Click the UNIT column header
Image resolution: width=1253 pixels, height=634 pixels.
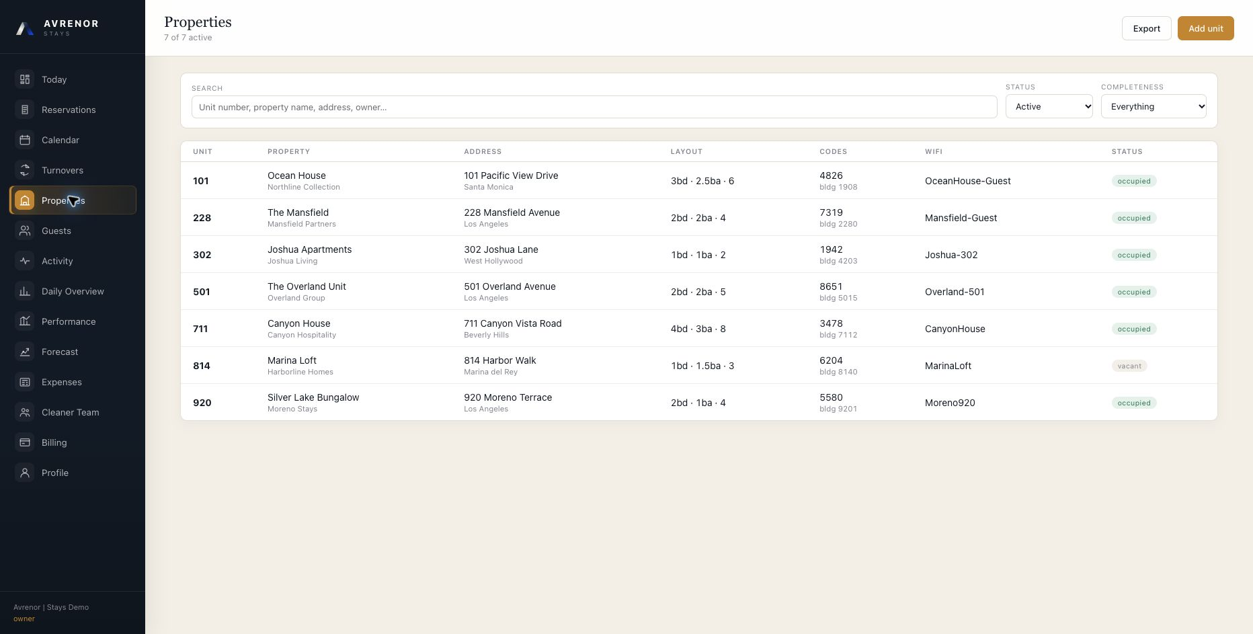click(202, 151)
